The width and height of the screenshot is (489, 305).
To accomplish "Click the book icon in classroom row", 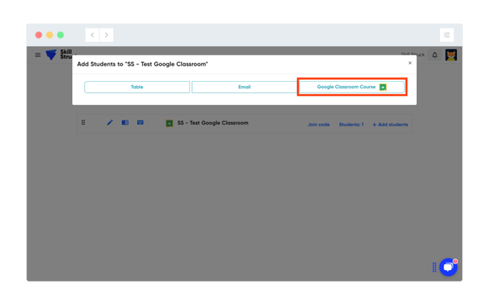I will click(125, 123).
